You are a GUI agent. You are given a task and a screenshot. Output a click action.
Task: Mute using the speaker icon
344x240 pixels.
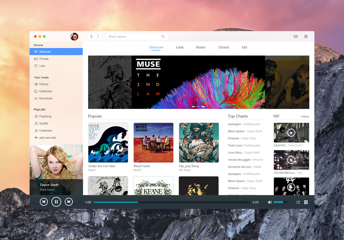pyautogui.click(x=270, y=202)
